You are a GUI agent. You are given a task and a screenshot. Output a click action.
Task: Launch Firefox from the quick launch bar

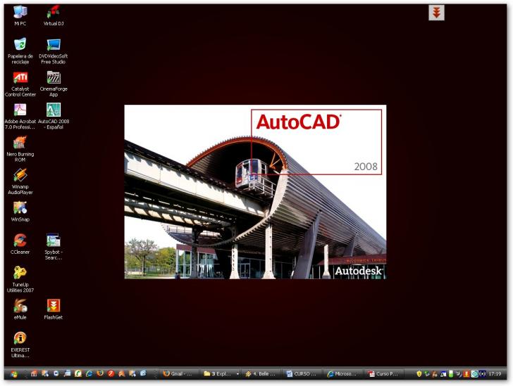(x=100, y=373)
